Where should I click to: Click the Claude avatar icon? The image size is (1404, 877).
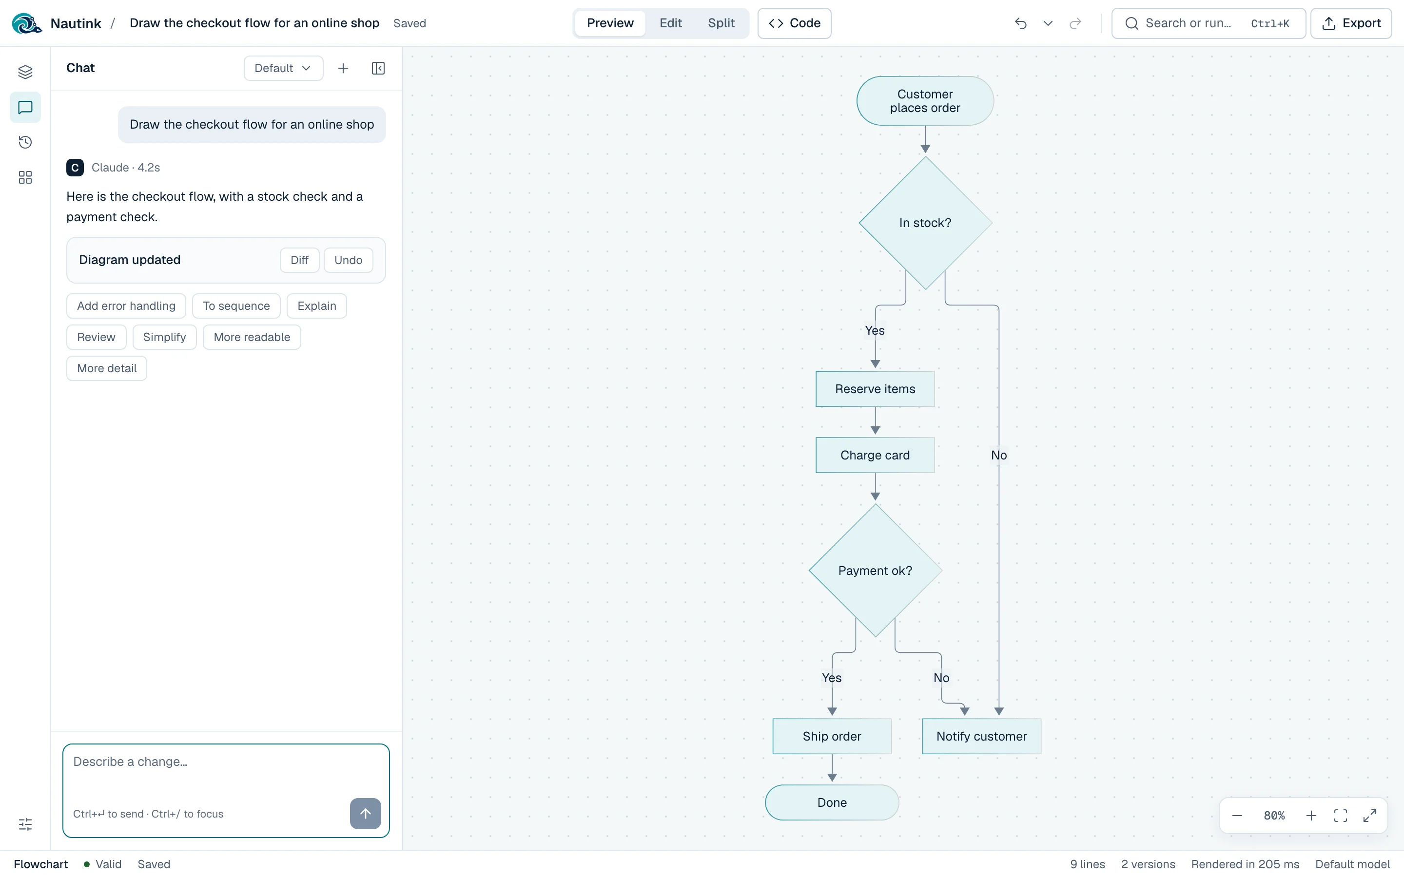tap(75, 168)
